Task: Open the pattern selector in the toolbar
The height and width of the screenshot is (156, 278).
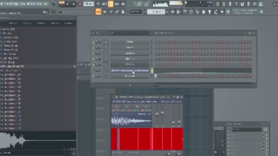Action: point(156,12)
